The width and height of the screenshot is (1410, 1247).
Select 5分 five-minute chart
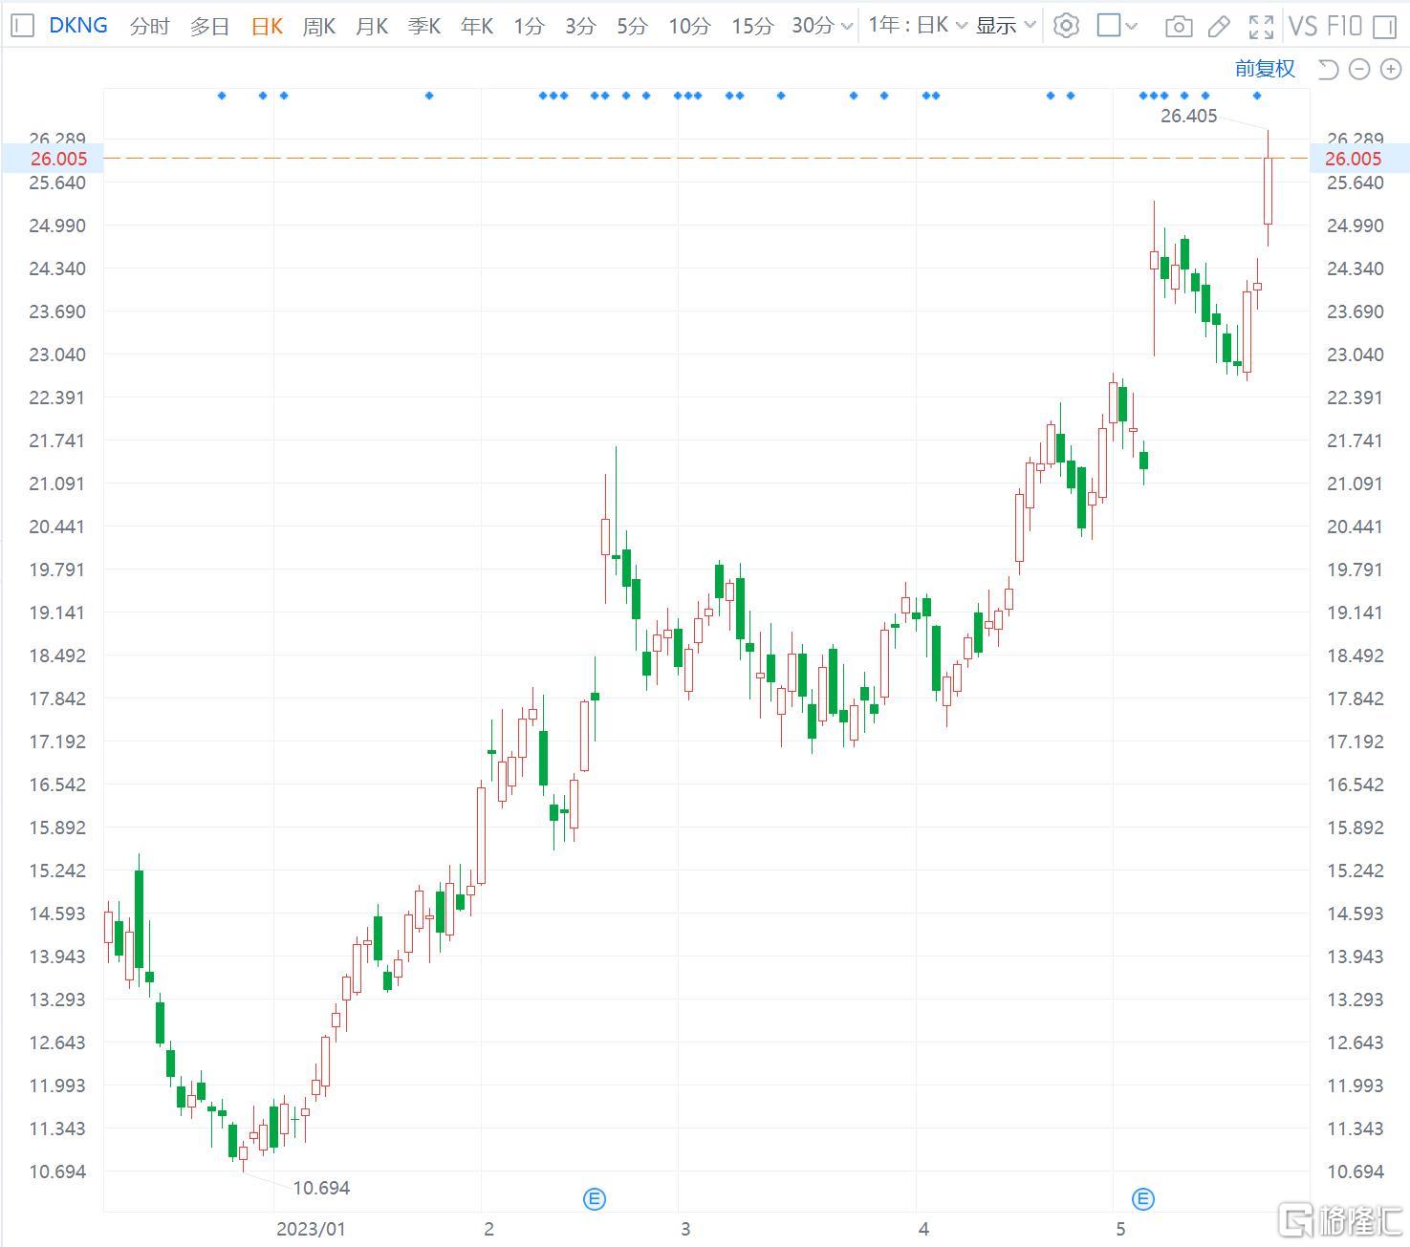(631, 27)
